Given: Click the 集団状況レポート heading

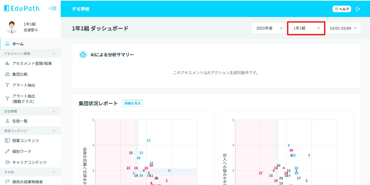Looking at the screenshot, I should tap(98, 103).
